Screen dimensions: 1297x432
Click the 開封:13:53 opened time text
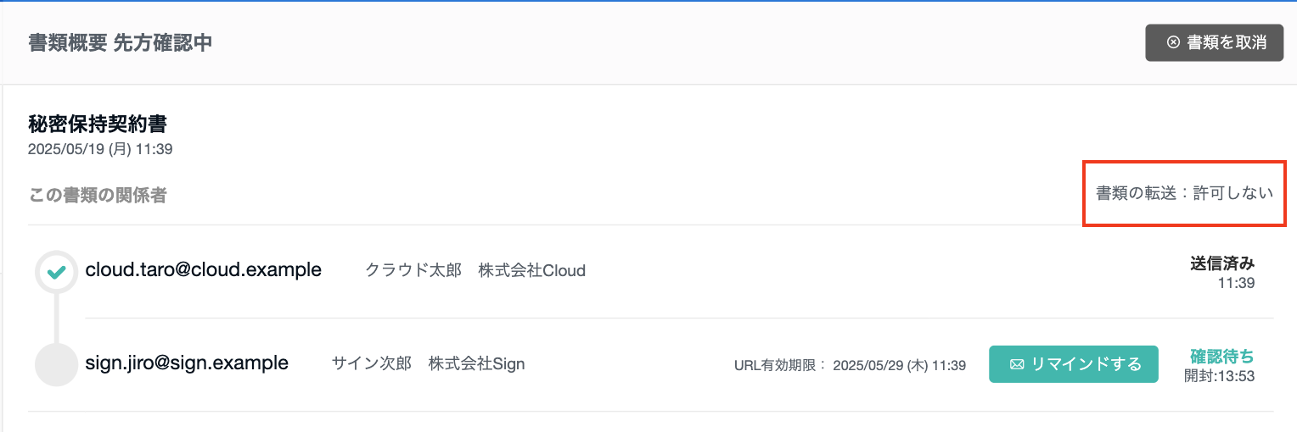coord(1220,376)
